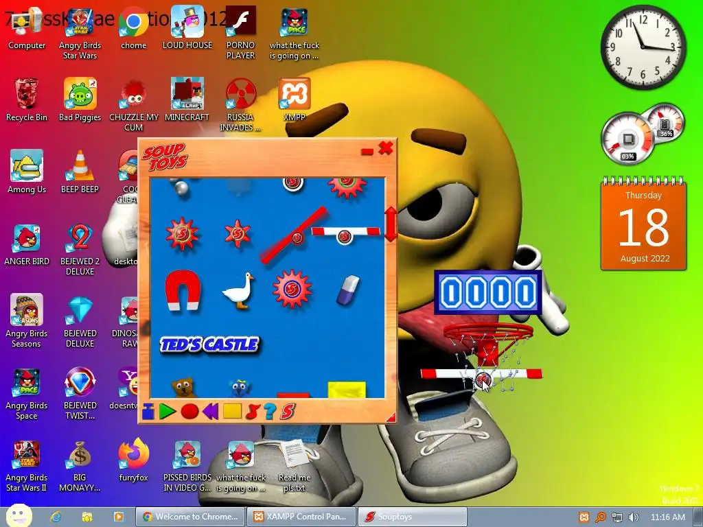Open Angry Birds Star Wars shortcut
The image size is (703, 527).
click(80, 34)
